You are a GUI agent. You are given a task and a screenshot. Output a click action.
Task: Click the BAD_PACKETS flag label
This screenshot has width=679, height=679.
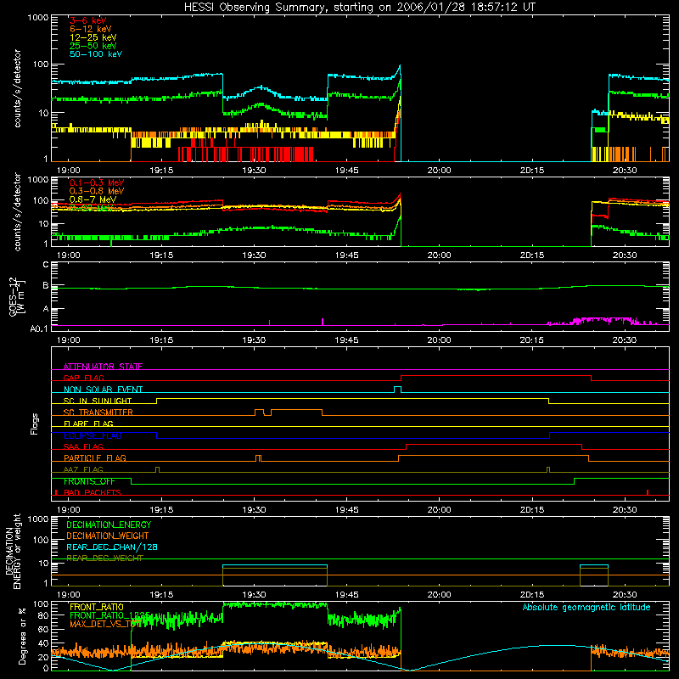pos(93,492)
